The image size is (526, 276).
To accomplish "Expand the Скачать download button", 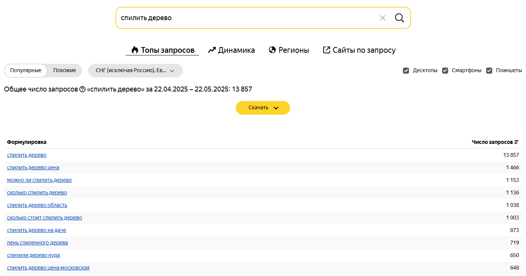I will pyautogui.click(x=263, y=107).
